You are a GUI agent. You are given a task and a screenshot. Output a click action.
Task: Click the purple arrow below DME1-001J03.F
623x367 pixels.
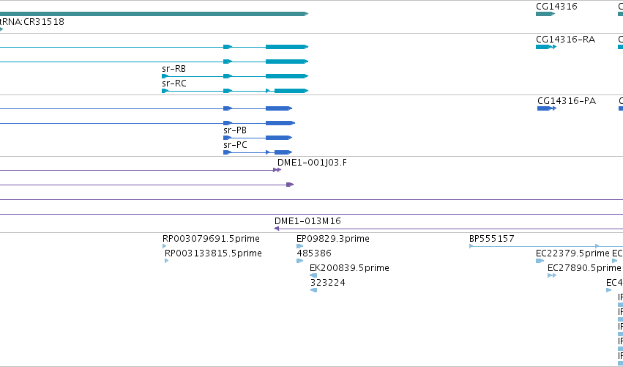point(290,185)
